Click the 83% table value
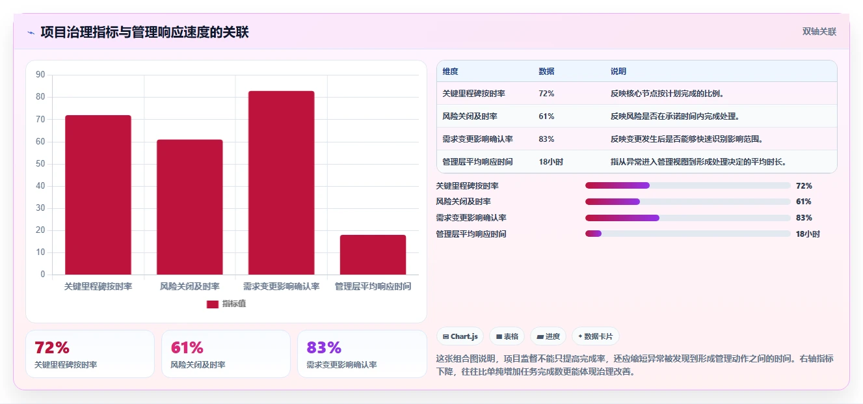The width and height of the screenshot is (863, 404). coord(546,139)
